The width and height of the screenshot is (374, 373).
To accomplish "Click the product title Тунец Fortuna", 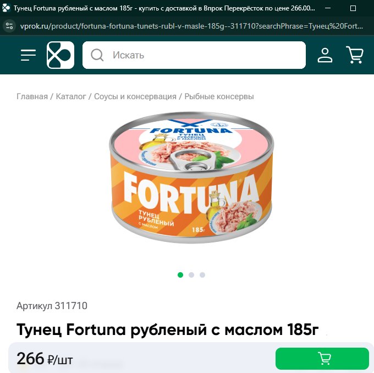I will [167, 329].
